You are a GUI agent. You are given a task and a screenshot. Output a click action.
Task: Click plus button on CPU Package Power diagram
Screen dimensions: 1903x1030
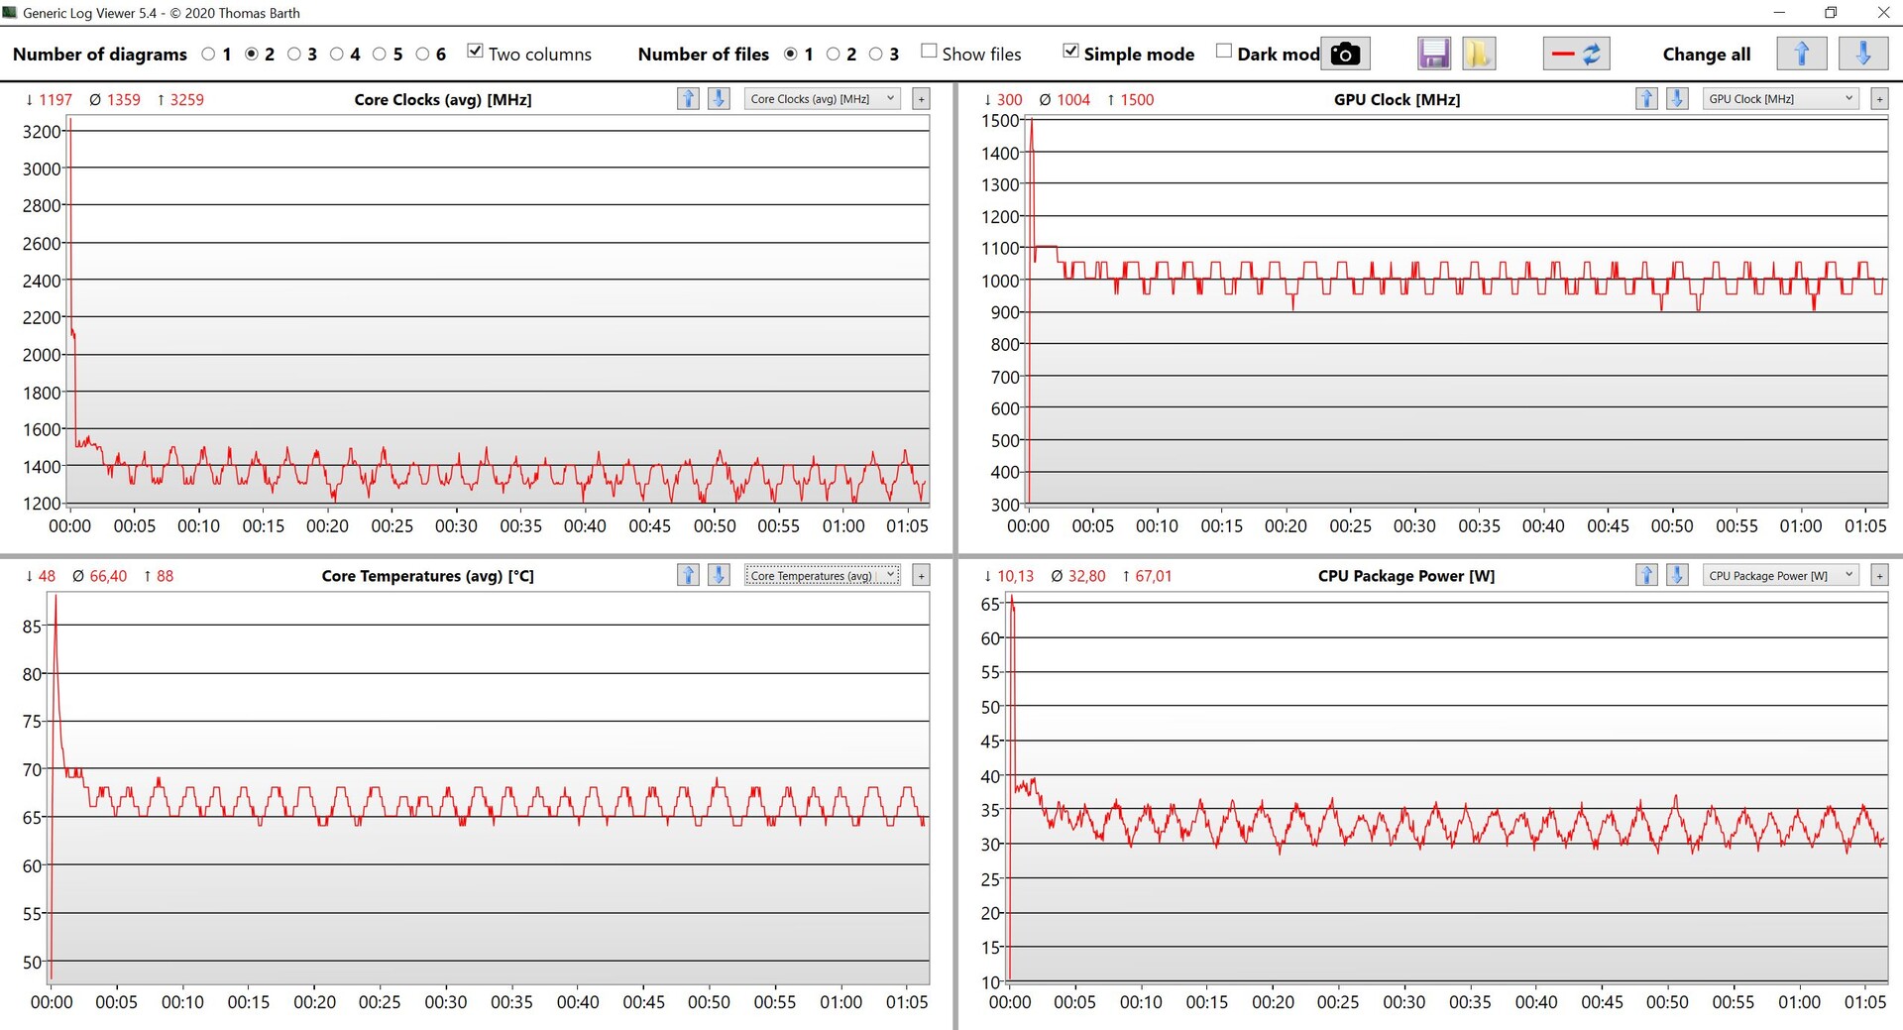click(x=1879, y=575)
